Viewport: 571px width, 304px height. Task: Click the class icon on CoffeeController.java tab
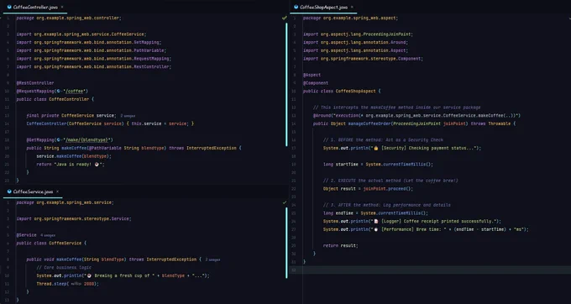click(9, 8)
